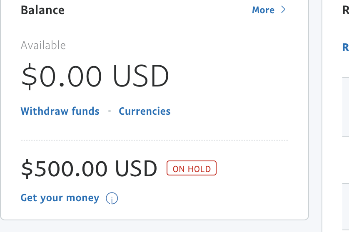The height and width of the screenshot is (232, 349).
Task: Click the dotted divider line in Balance card
Action: tap(154, 140)
